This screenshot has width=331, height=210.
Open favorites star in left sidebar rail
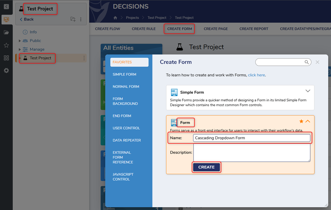coord(6,45)
